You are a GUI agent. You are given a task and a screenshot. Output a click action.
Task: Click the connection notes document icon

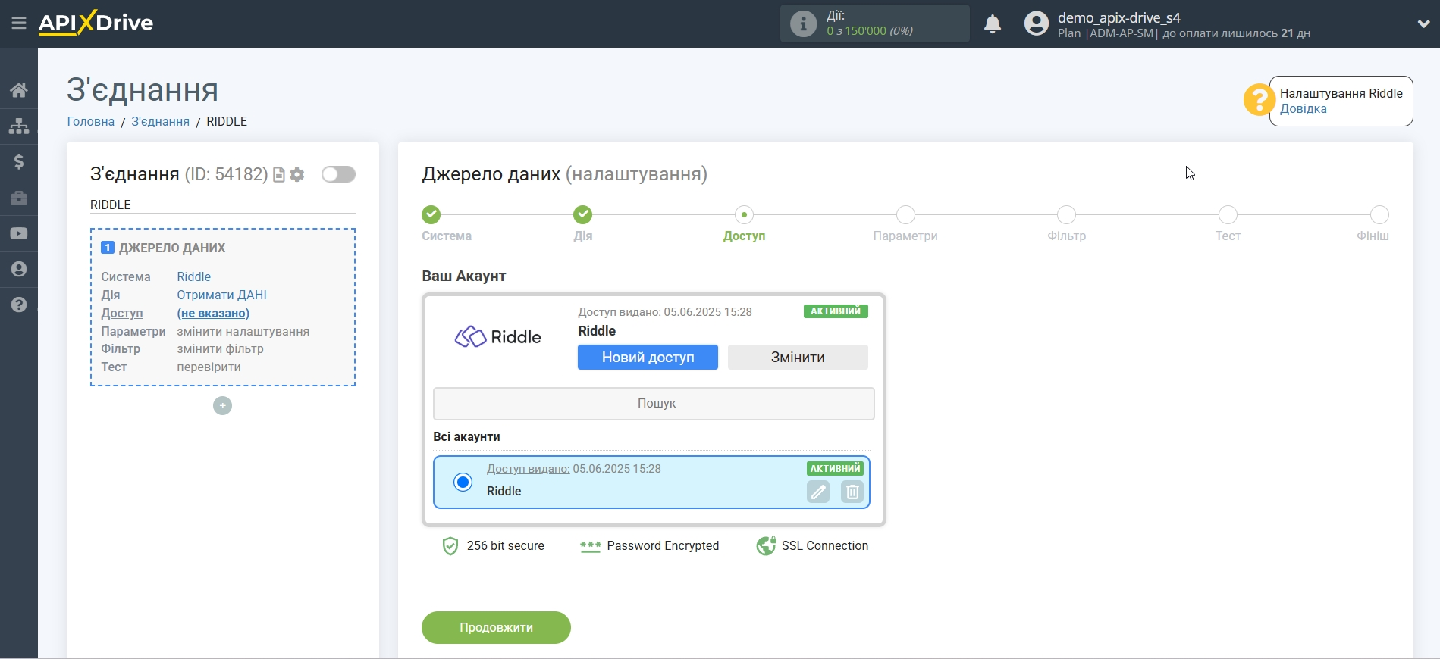tap(279, 175)
